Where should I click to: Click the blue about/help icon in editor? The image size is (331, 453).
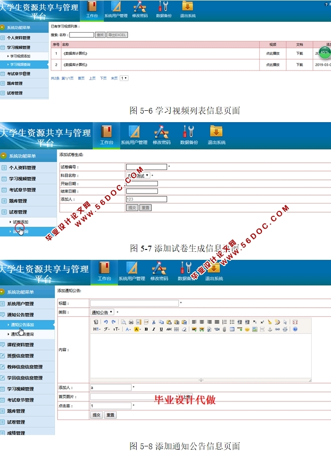pyautogui.click(x=295, y=329)
